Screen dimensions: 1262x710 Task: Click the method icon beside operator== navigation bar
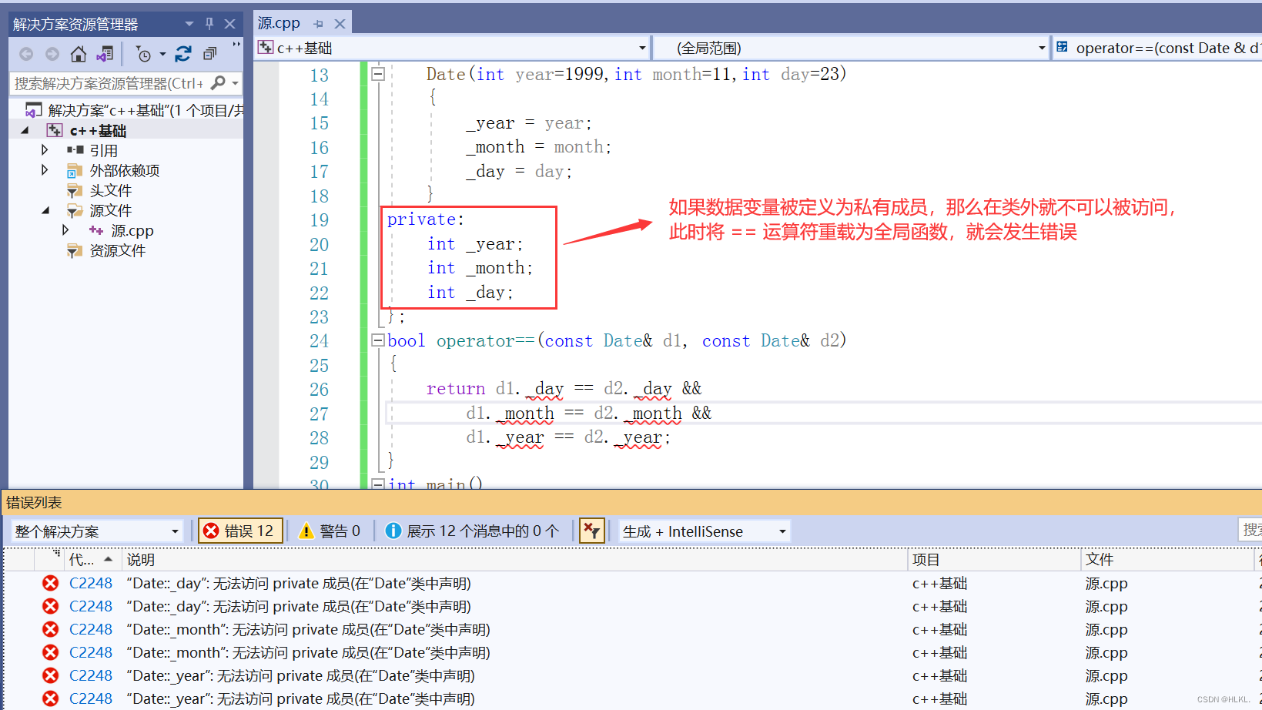[1063, 47]
